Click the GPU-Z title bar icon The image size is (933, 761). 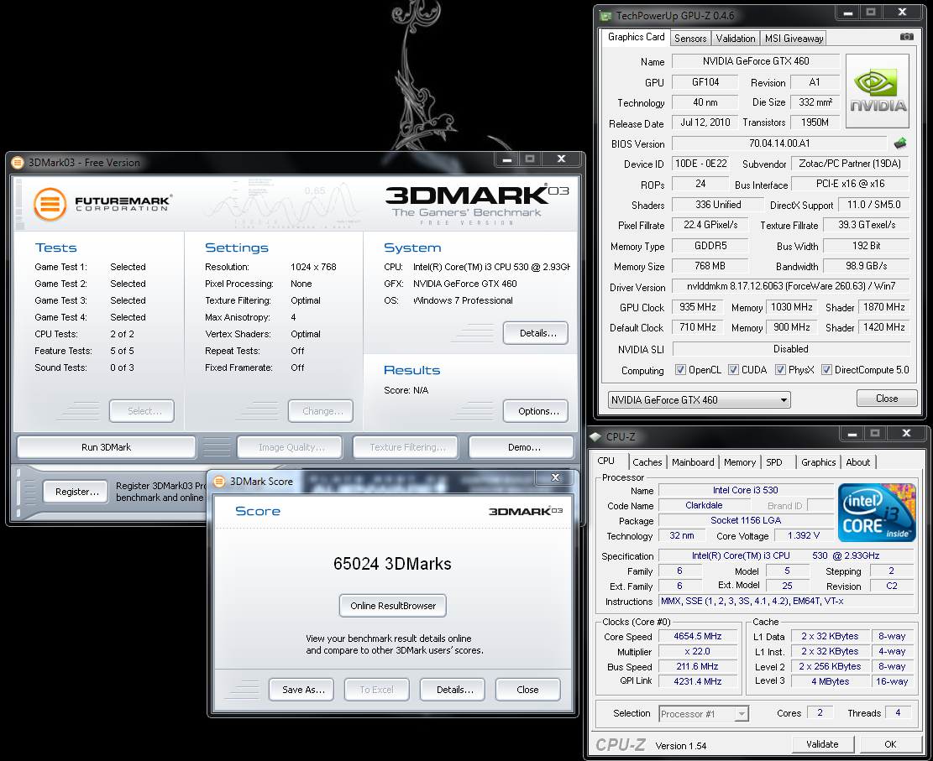point(605,16)
